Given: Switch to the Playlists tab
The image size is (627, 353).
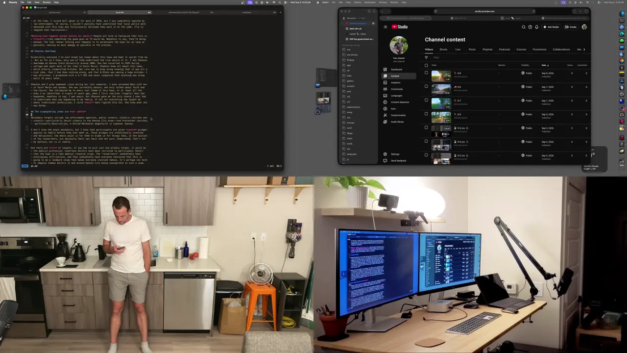Looking at the screenshot, I should tap(487, 50).
